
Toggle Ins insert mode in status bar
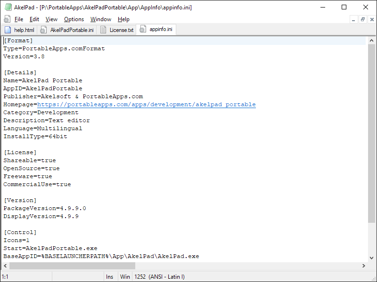tap(110, 277)
